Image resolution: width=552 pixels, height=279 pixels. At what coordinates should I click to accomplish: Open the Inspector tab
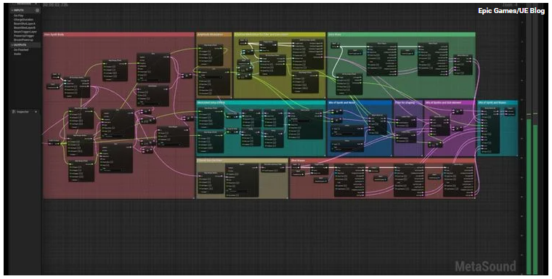point(23,112)
